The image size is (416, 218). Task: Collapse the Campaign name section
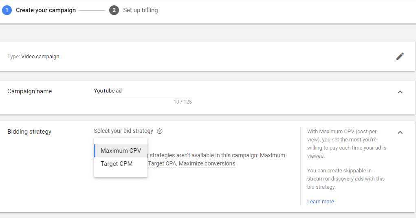tap(400, 92)
